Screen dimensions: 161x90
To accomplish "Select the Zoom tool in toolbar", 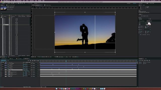I will point(5,3).
